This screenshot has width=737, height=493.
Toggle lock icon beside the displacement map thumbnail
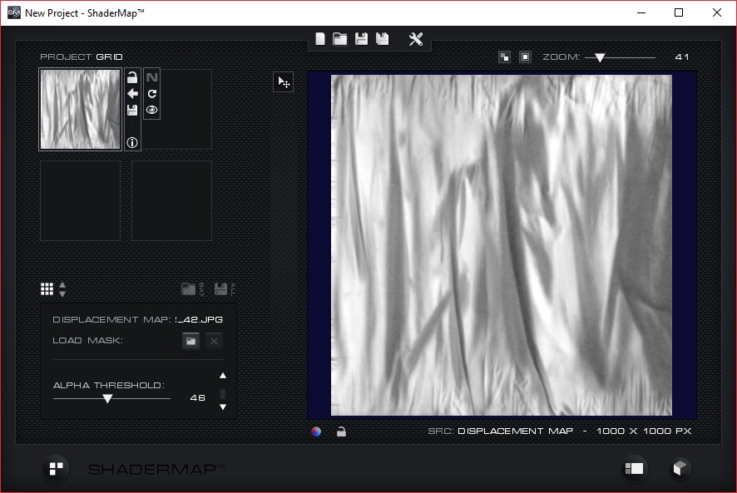(x=132, y=77)
